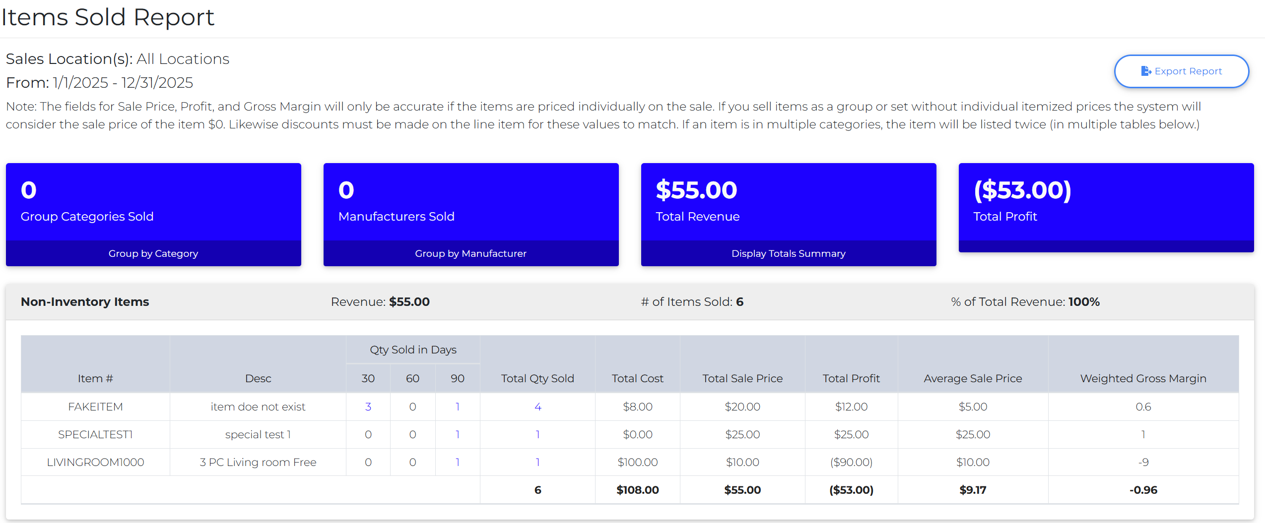Open LIVINGROOM1000 total qty sold link

(537, 462)
